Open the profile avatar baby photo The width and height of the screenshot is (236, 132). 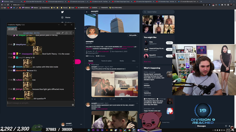92,32
